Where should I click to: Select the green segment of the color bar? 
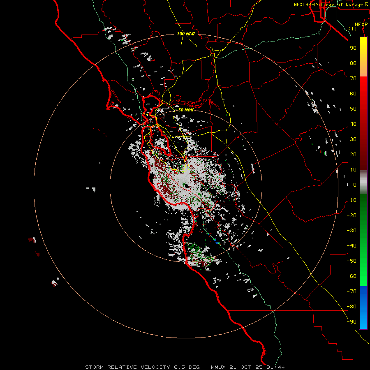point(363,240)
